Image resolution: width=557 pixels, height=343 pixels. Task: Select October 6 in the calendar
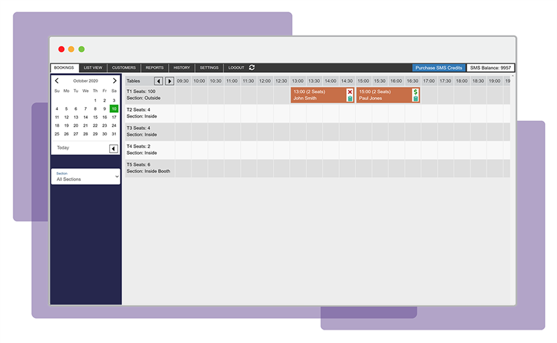coord(76,109)
